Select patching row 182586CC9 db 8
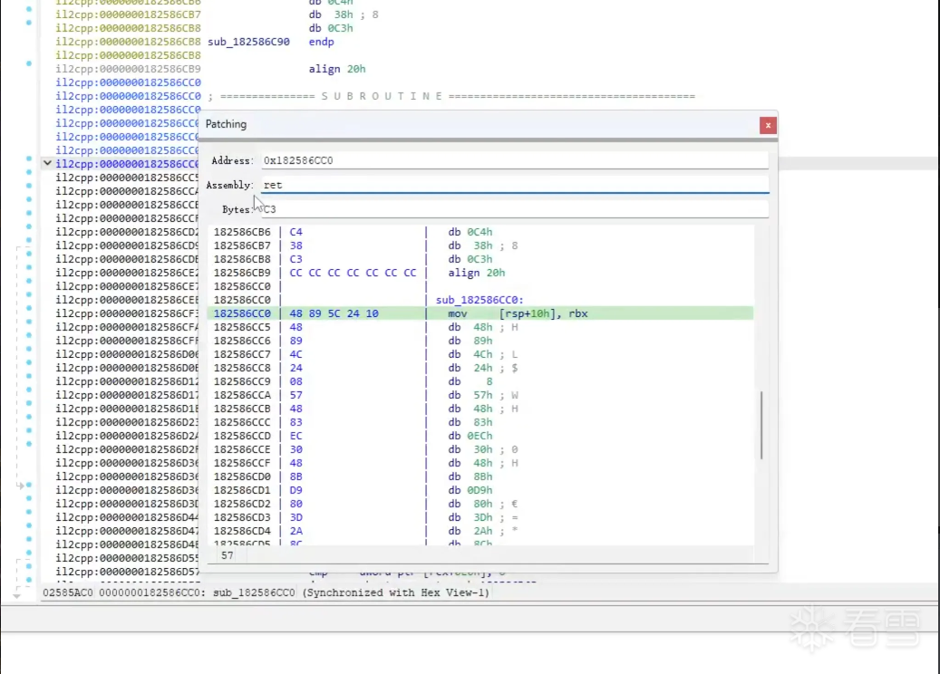940x674 pixels. [480, 381]
